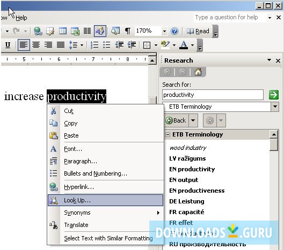Apply the Highlight color tool

[x=165, y=45]
